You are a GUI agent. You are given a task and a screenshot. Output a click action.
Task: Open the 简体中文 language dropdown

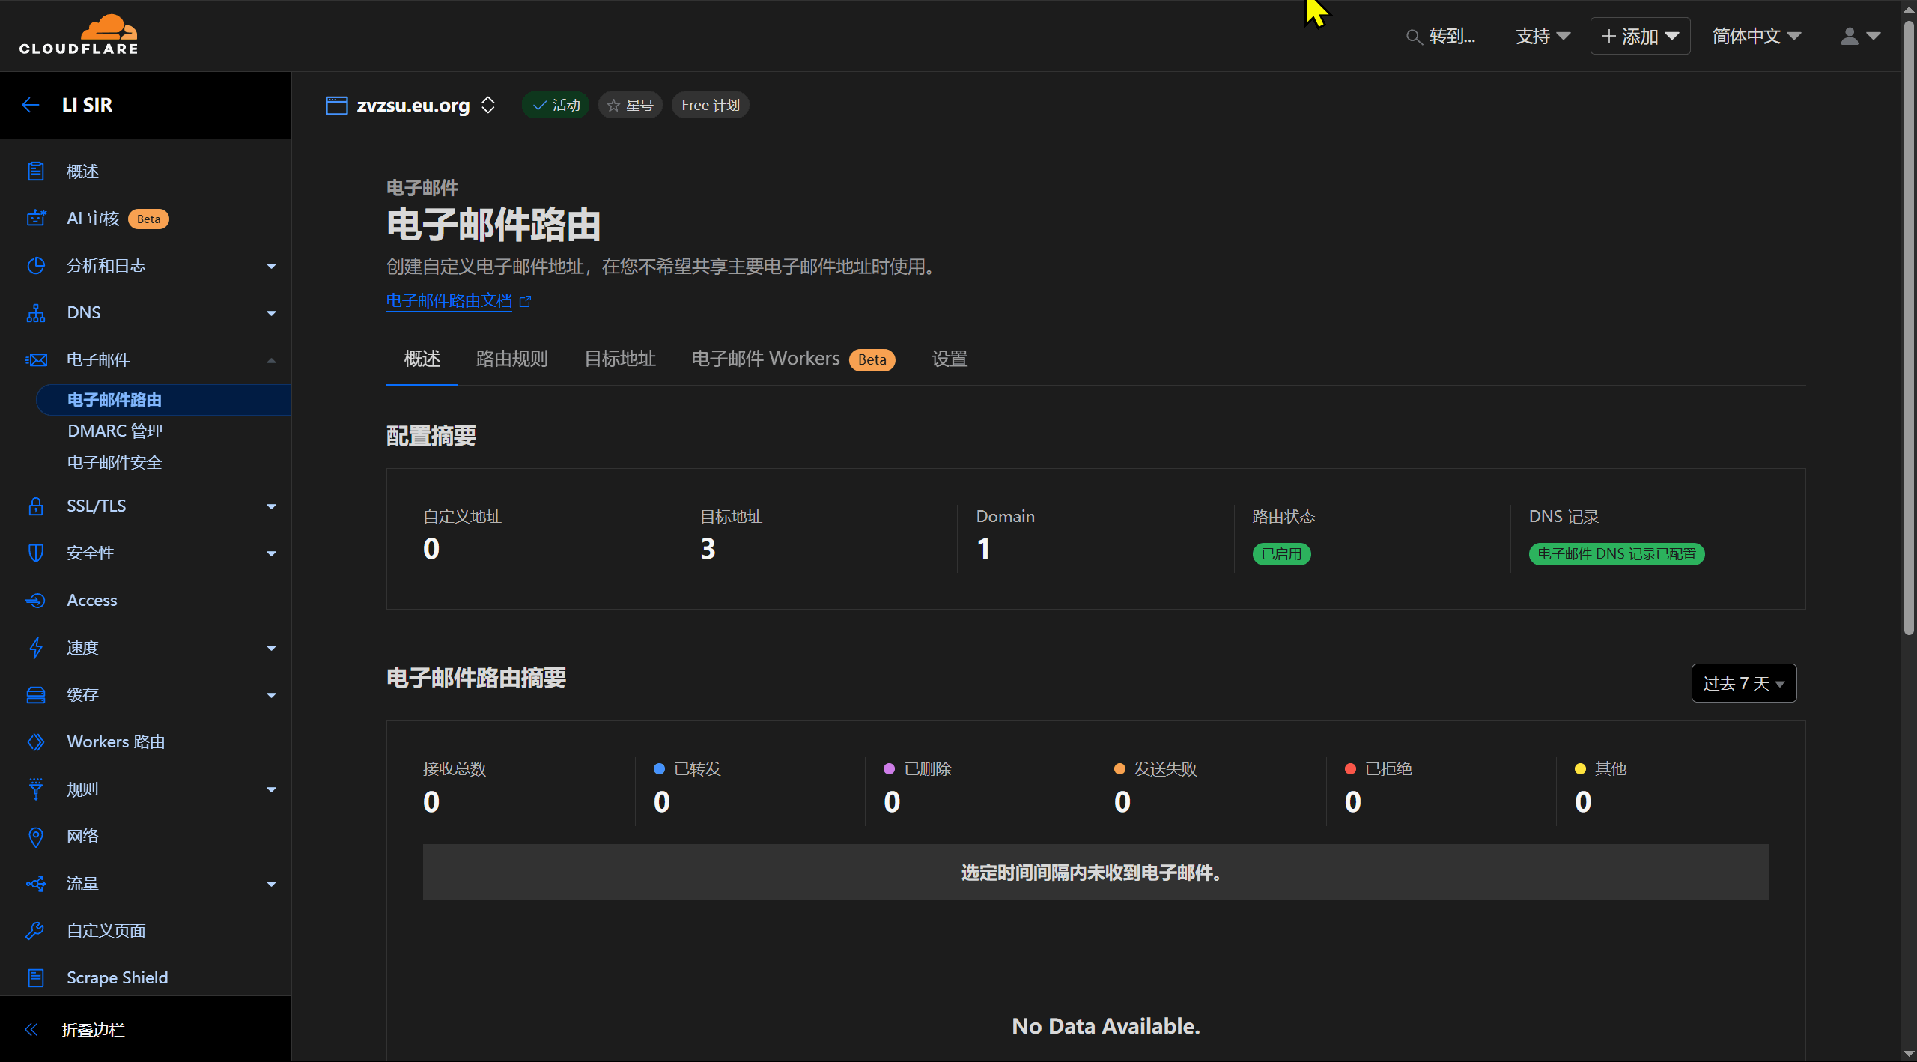(1756, 36)
